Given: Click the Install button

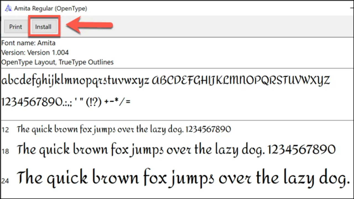Looking at the screenshot, I should pyautogui.click(x=43, y=27).
